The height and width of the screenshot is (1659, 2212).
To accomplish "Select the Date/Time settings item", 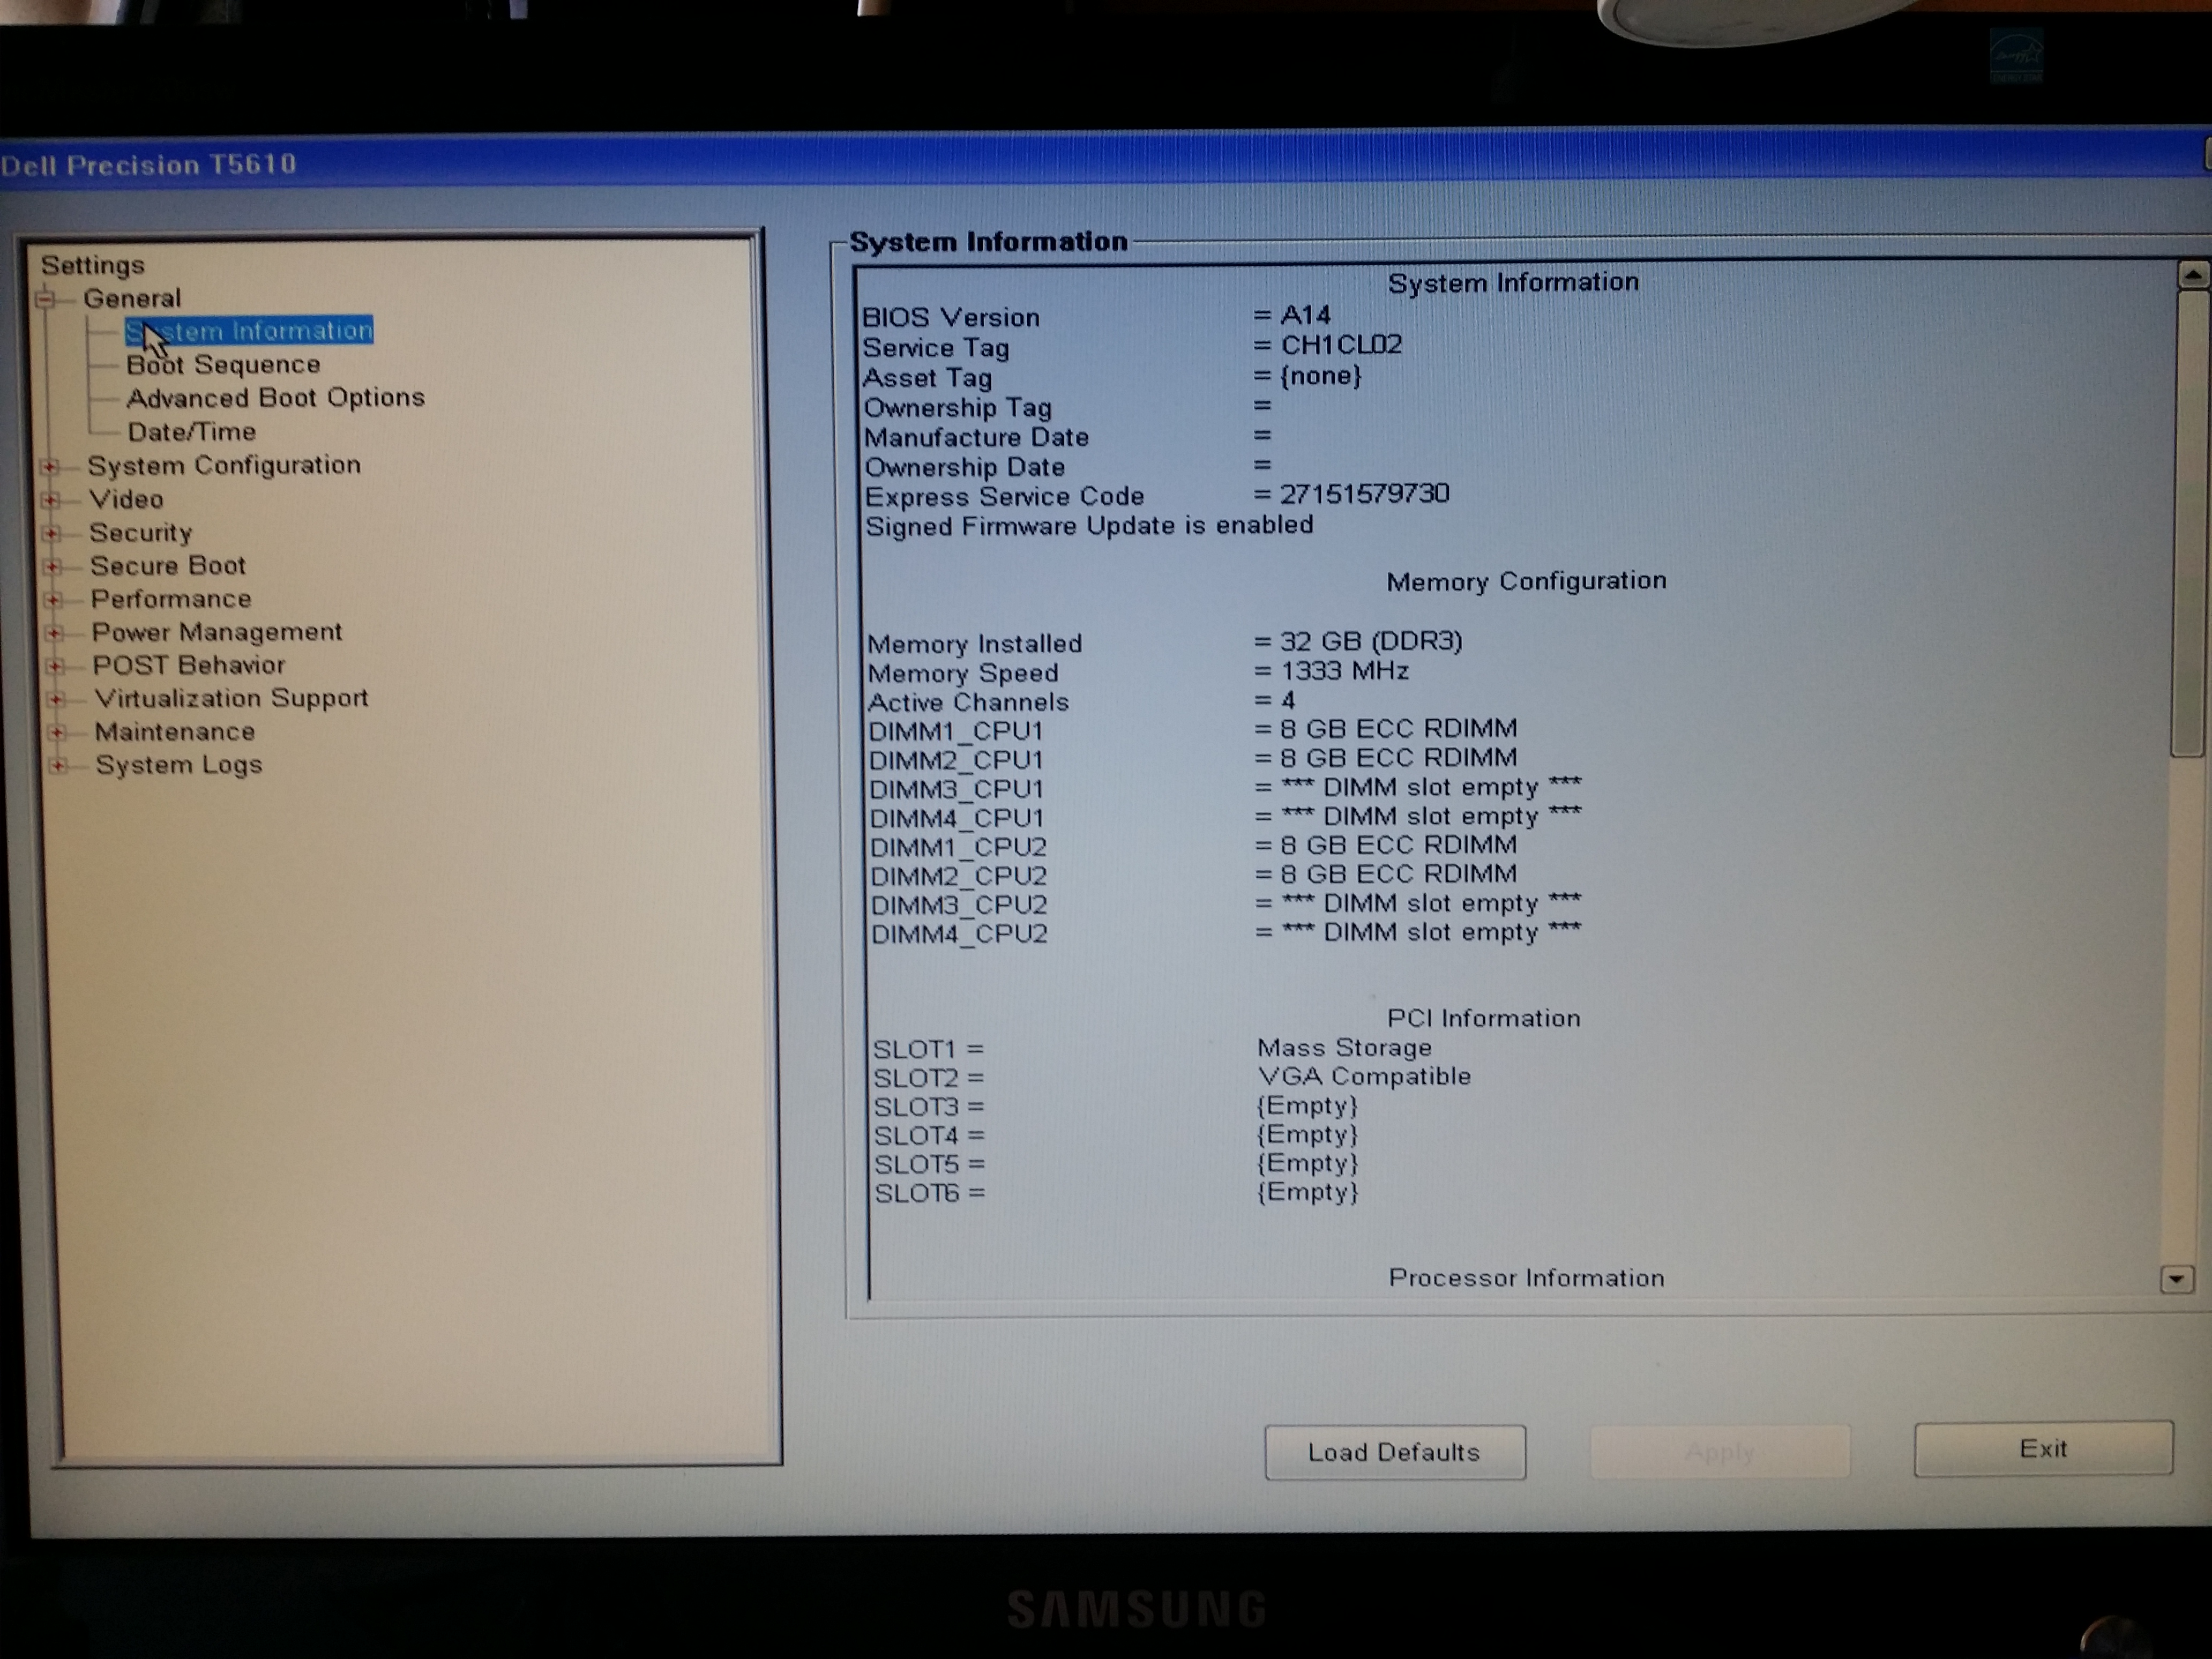I will point(191,432).
